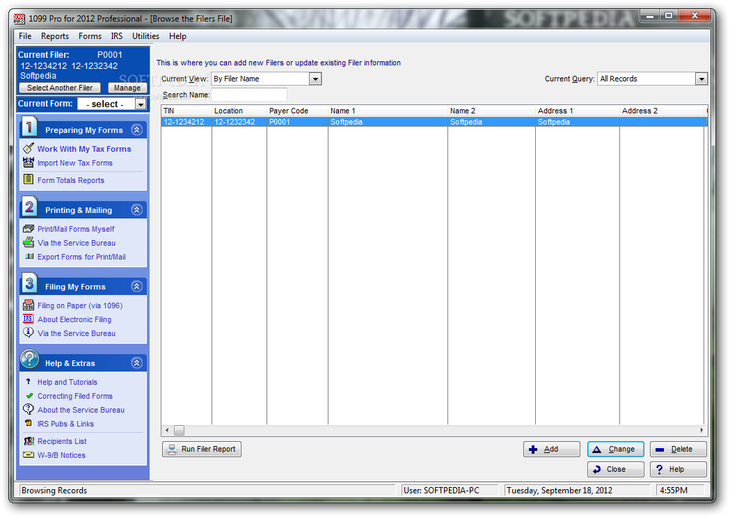Screen dimensions: 730x517
Task: Click the icon beside About the Service Bureau
Action: tap(29, 410)
